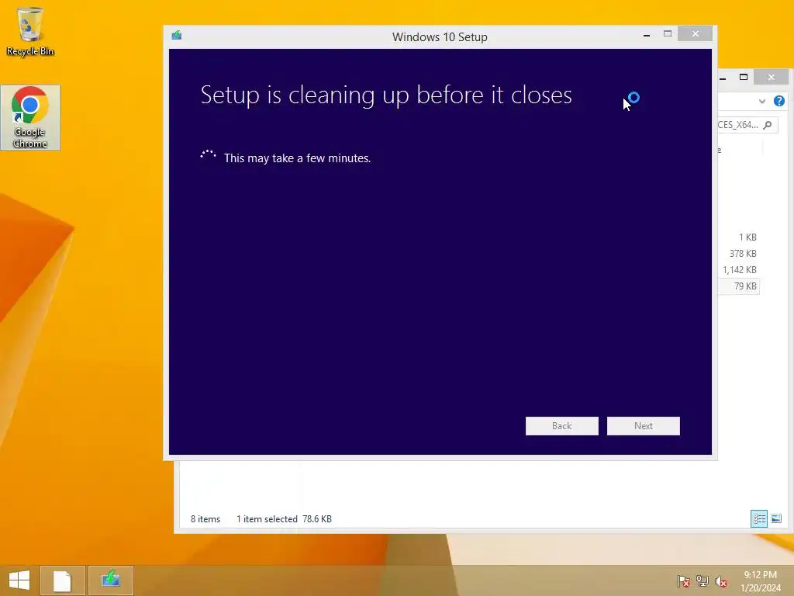Maximize the File Explorer window

744,77
